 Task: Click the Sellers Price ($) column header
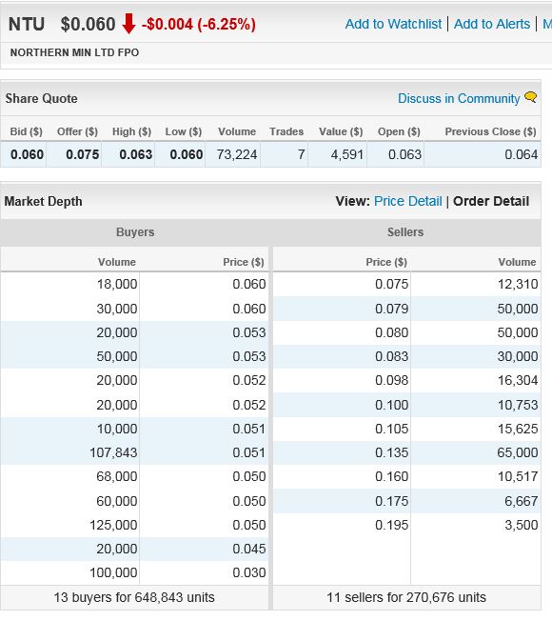(386, 262)
